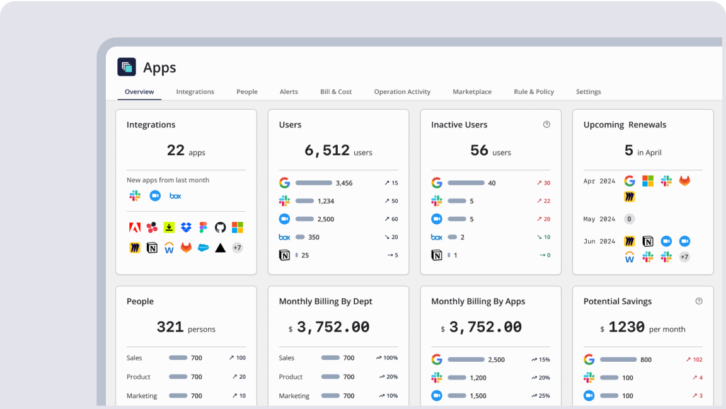Switch to the Marketplace tab

pyautogui.click(x=472, y=91)
